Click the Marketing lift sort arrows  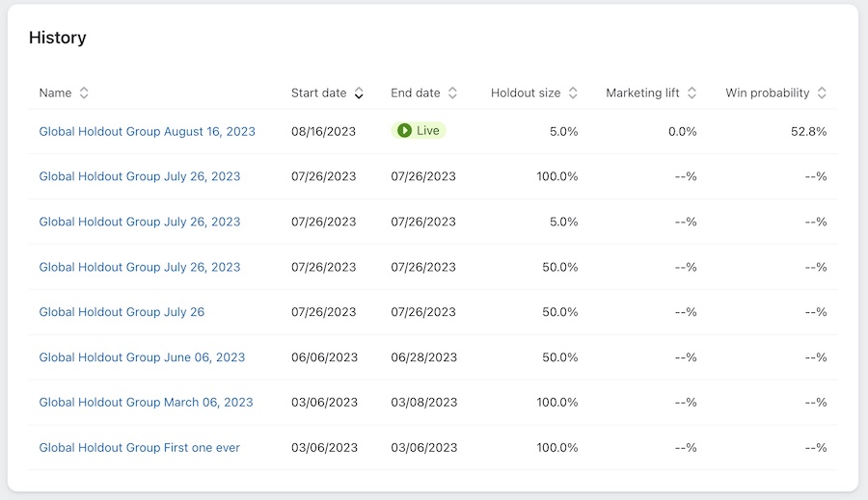pyautogui.click(x=692, y=93)
